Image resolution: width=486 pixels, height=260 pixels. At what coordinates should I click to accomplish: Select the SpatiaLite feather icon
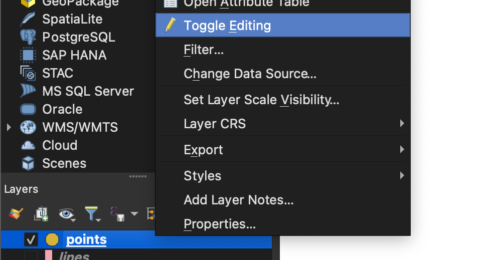pyautogui.click(x=28, y=19)
